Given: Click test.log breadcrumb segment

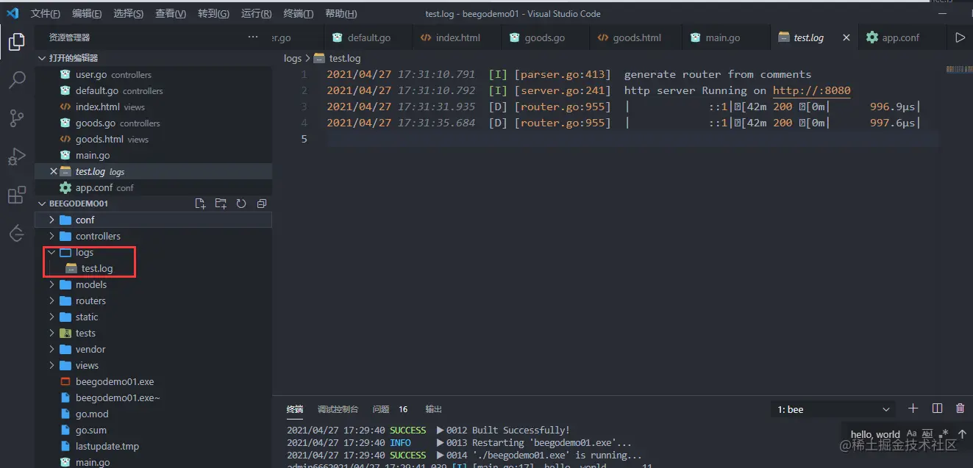Looking at the screenshot, I should coord(338,58).
